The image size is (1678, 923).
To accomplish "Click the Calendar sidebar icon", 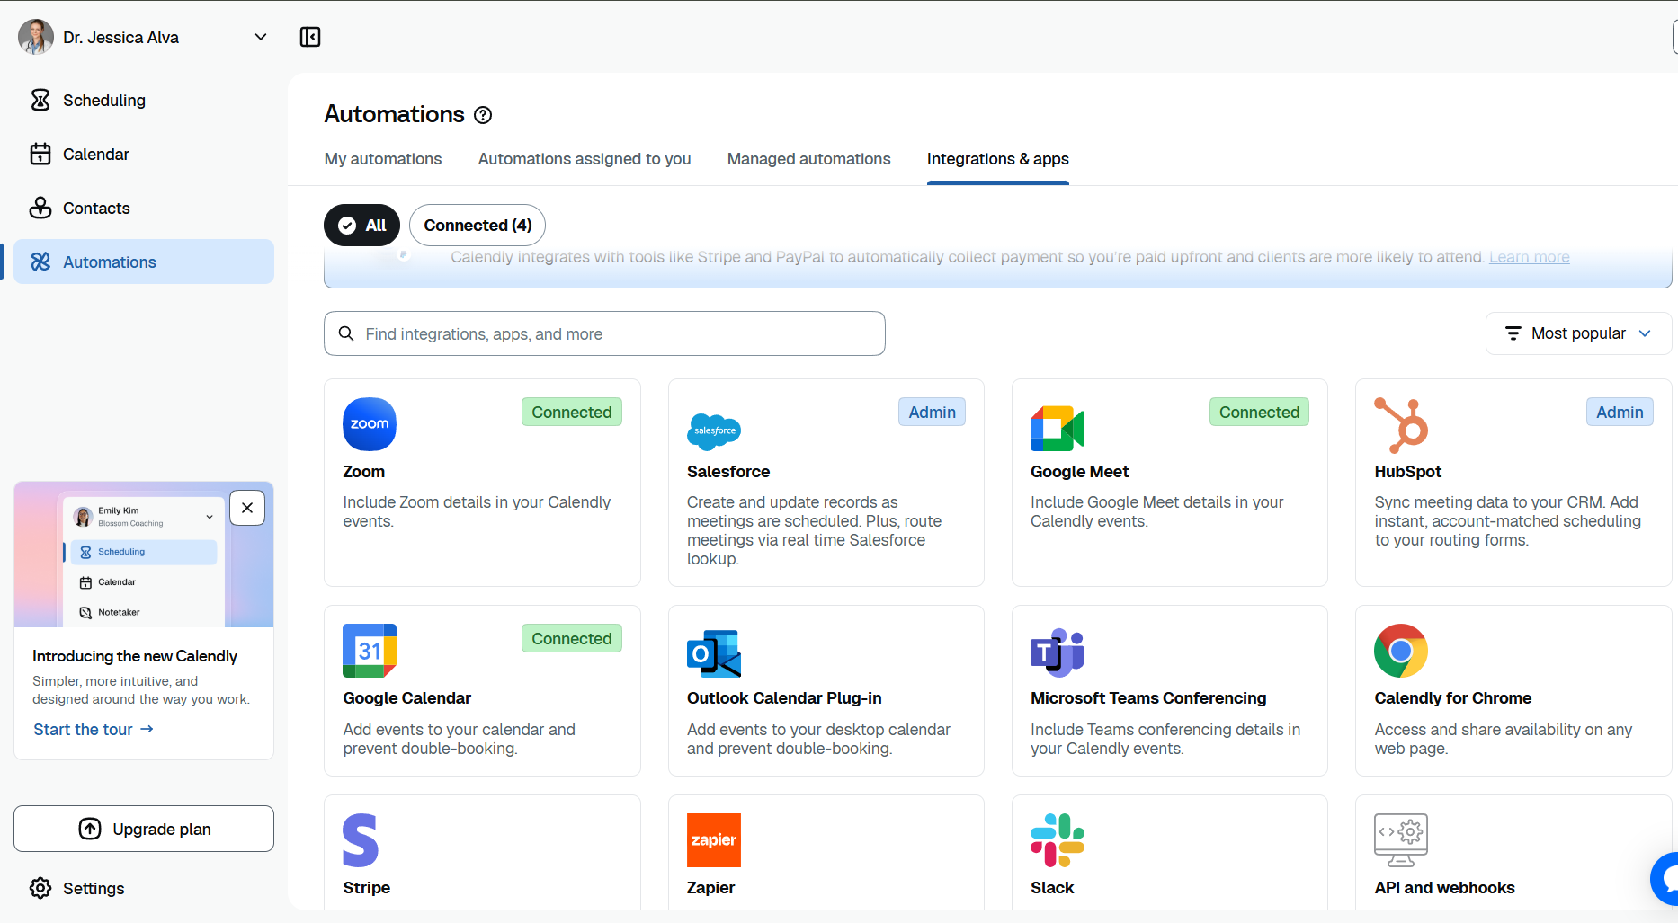I will click(40, 154).
